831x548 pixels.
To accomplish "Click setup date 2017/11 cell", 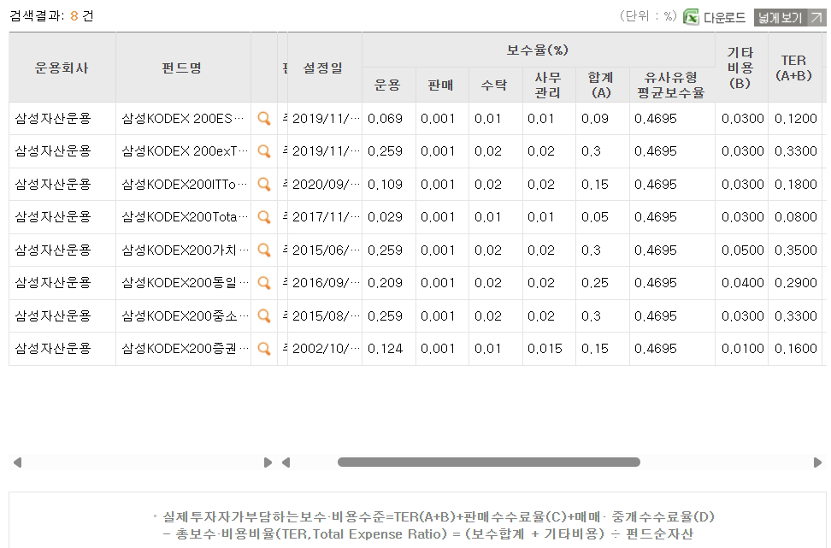I will coord(326,217).
